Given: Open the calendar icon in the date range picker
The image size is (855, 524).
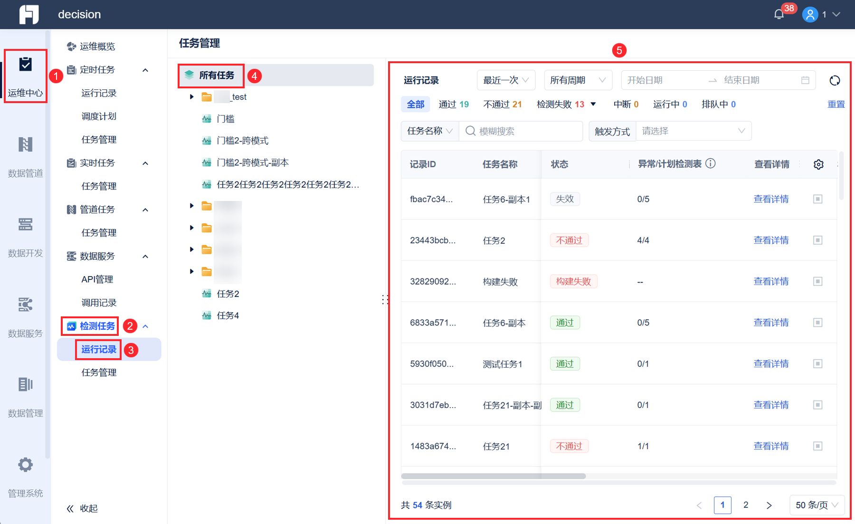Looking at the screenshot, I should [805, 80].
